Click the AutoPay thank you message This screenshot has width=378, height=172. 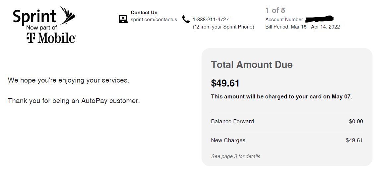coord(74,101)
